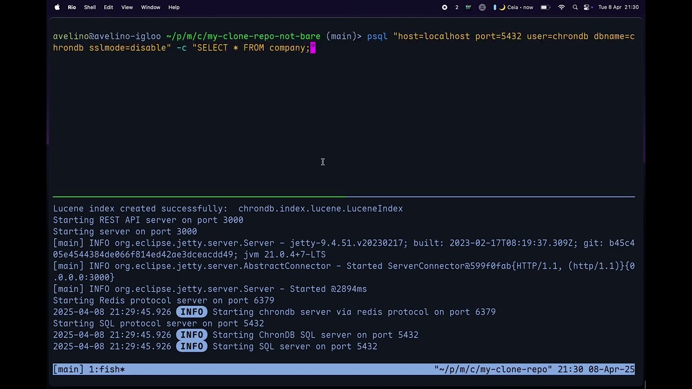The height and width of the screenshot is (389, 692).
Task: Click 'Starting Redis protocol server on port 6379' line
Action: [x=163, y=300]
